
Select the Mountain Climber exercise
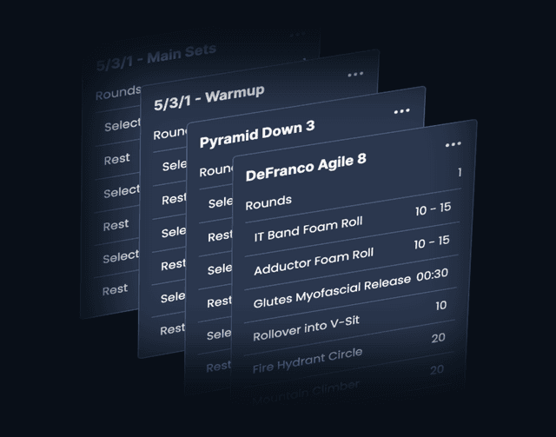pos(306,393)
